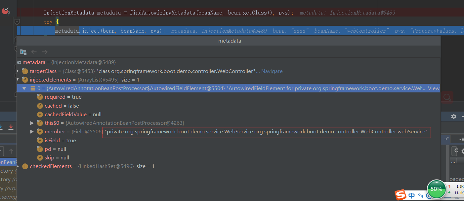Select the cachedFieldValue field row

68,114
